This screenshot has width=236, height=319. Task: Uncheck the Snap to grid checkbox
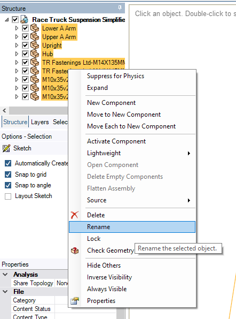coord(8,174)
